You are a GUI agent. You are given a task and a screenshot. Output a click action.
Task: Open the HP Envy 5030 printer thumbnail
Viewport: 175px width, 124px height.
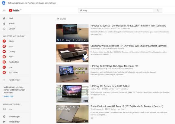72,53
